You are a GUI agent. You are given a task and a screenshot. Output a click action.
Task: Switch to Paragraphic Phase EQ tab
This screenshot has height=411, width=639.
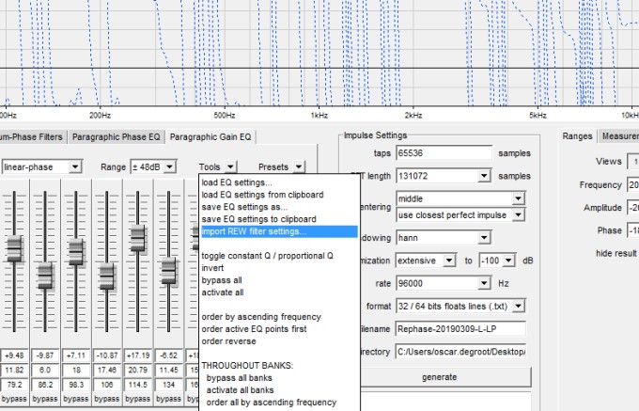click(x=117, y=137)
